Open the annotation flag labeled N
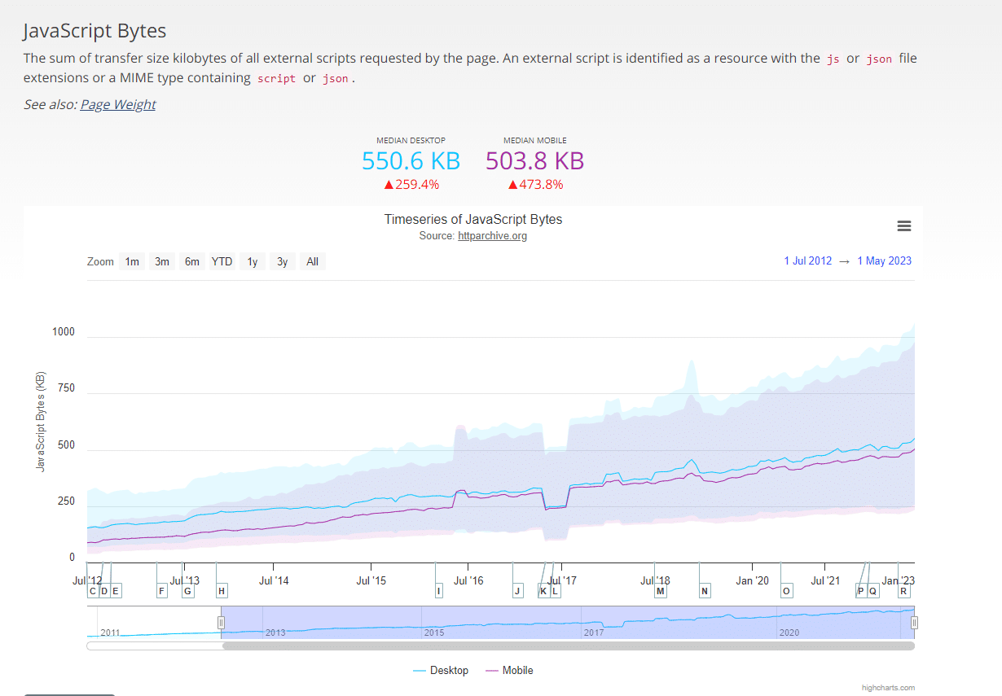1002x696 pixels. tap(705, 591)
